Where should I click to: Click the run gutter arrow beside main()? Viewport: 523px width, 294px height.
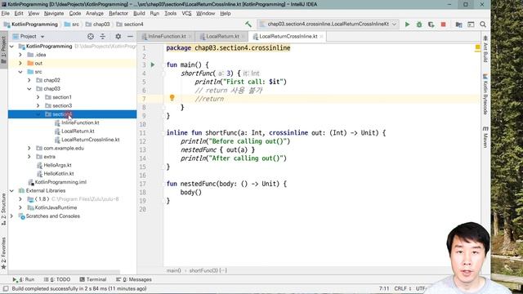pos(153,65)
